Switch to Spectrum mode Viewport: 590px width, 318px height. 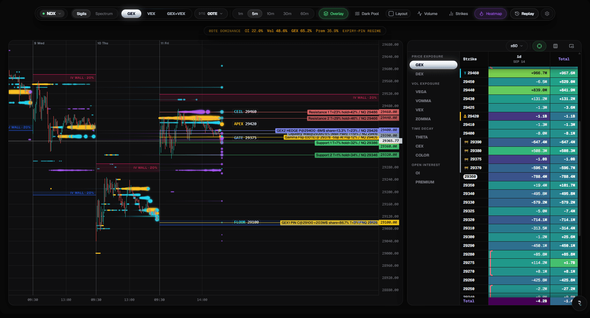[104, 14]
